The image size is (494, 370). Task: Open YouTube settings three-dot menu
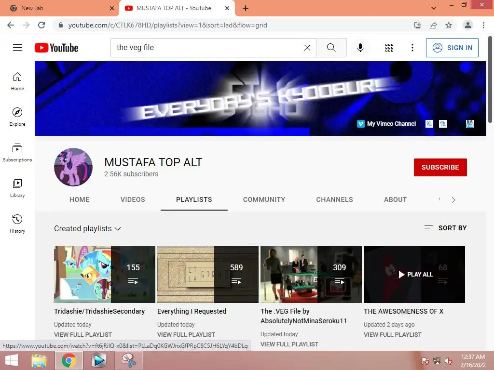412,48
